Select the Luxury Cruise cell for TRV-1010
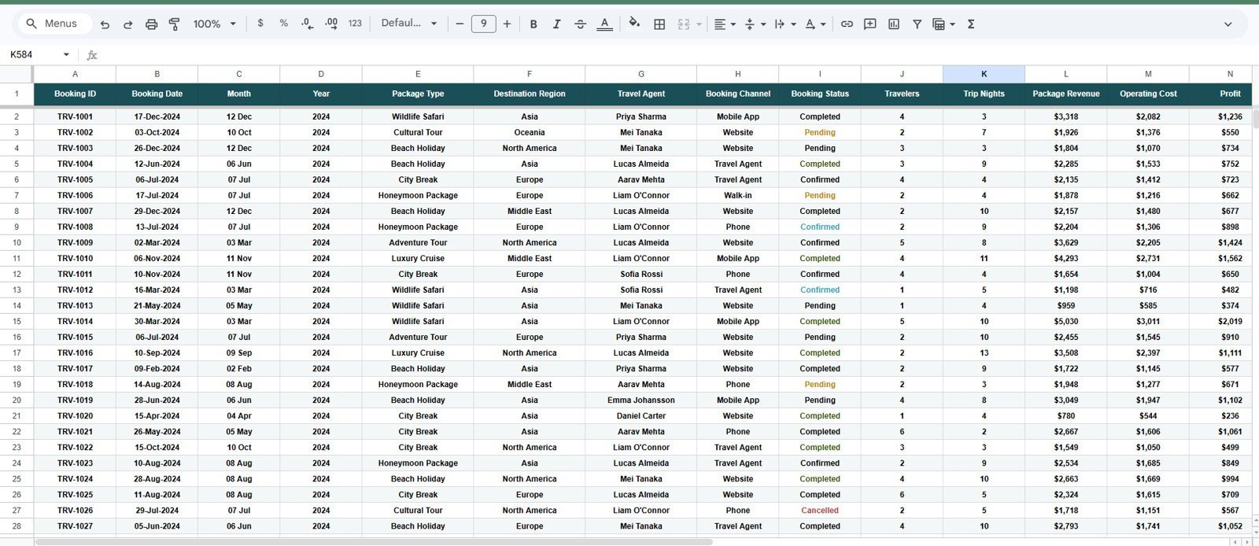This screenshot has height=546, width=1259. [x=418, y=258]
